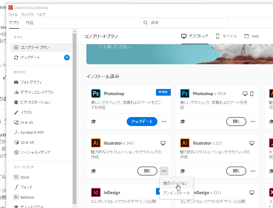Open アップデート in sidebar
Screen dimensions: 273x208
point(41,58)
